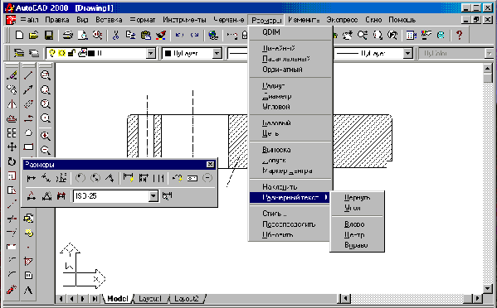
Task: Click the Undo arrow icon
Action: (179, 35)
